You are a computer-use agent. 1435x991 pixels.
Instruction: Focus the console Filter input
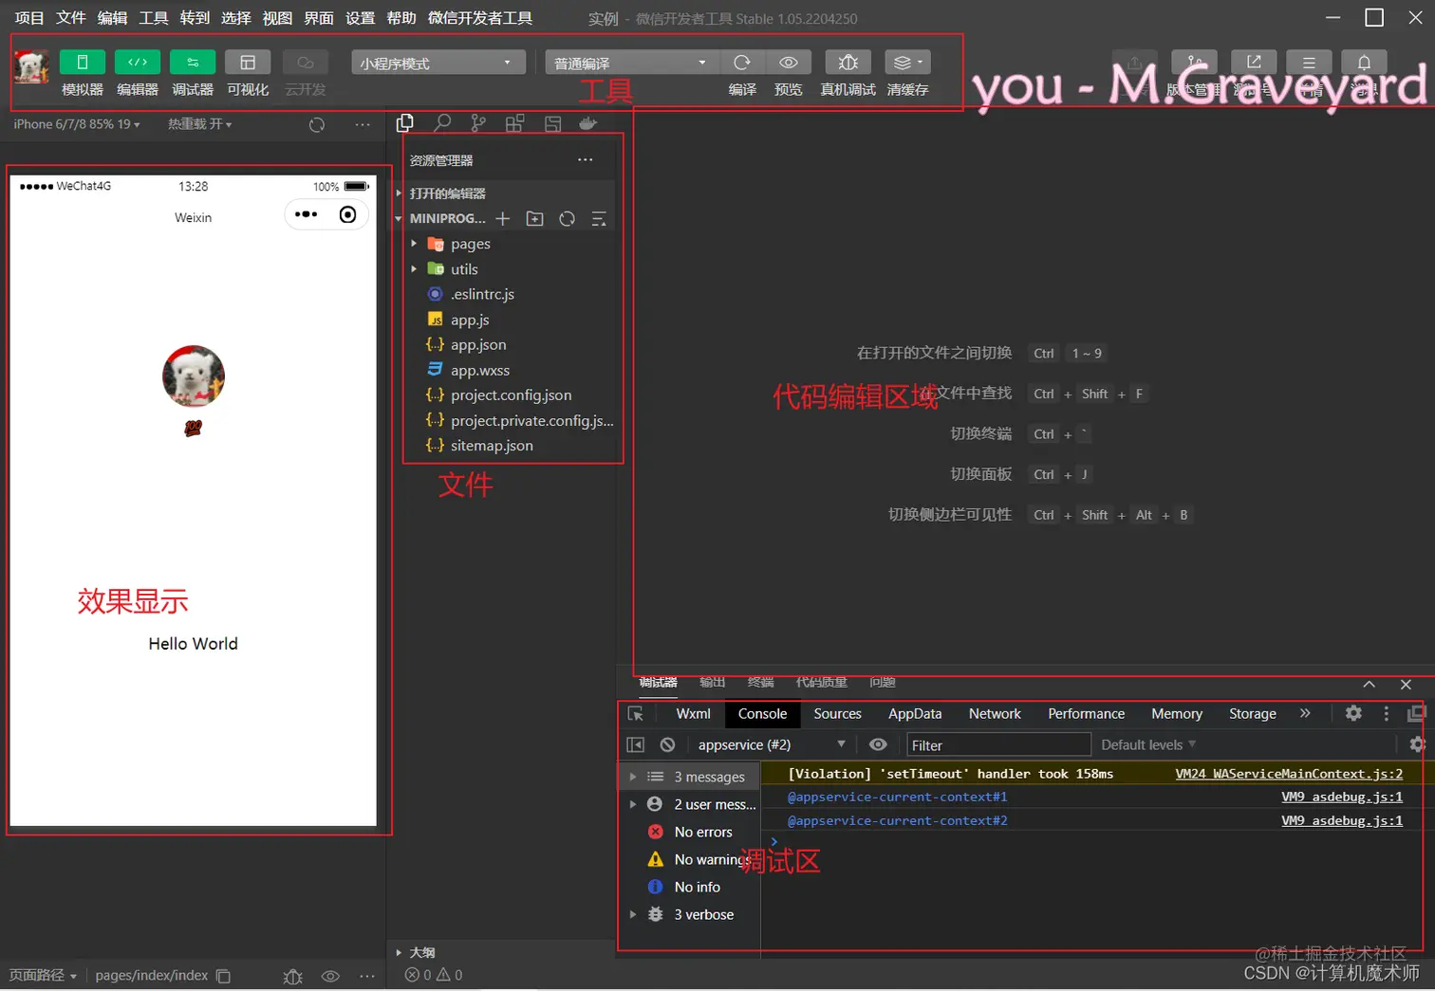tap(997, 745)
